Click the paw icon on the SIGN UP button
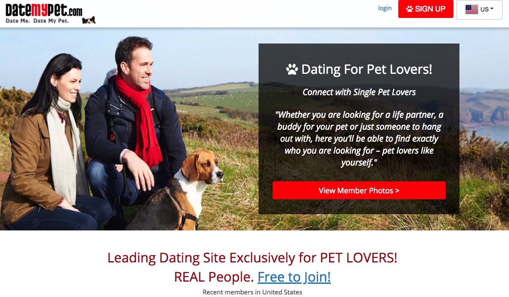Image resolution: width=509 pixels, height=297 pixels. coord(410,9)
